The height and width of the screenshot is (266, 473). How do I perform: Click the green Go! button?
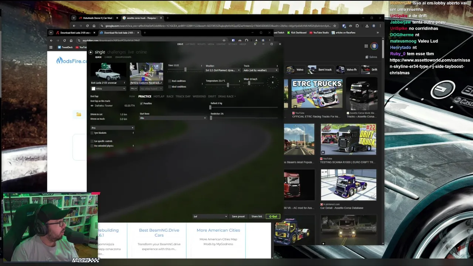click(273, 216)
